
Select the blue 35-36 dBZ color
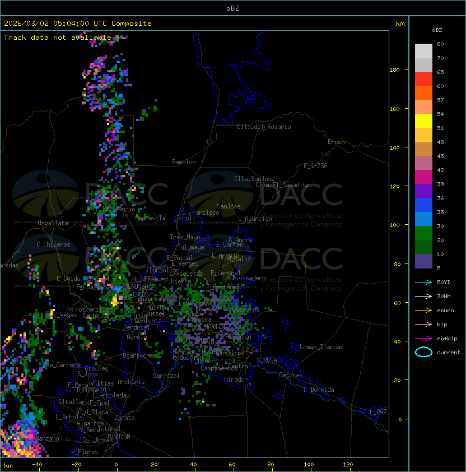(x=423, y=205)
